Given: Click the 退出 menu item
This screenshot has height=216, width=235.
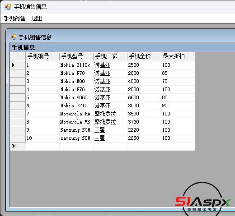Looking at the screenshot, I should [37, 18].
